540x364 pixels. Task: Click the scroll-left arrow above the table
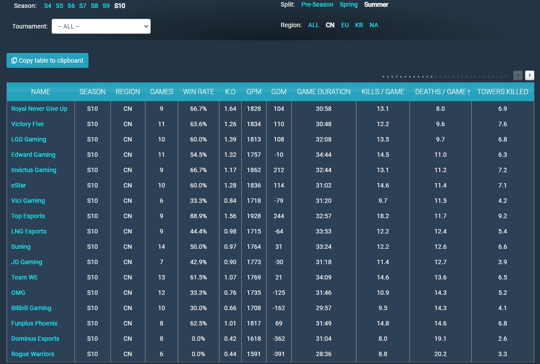pos(518,75)
